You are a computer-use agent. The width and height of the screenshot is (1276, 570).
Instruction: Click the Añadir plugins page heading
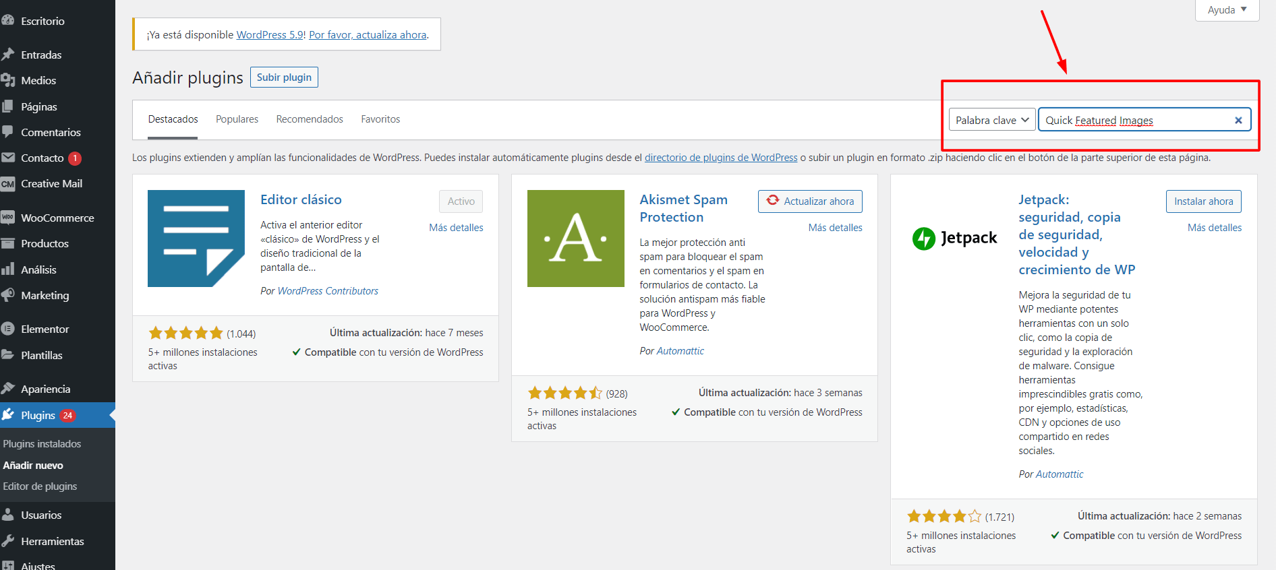point(187,77)
